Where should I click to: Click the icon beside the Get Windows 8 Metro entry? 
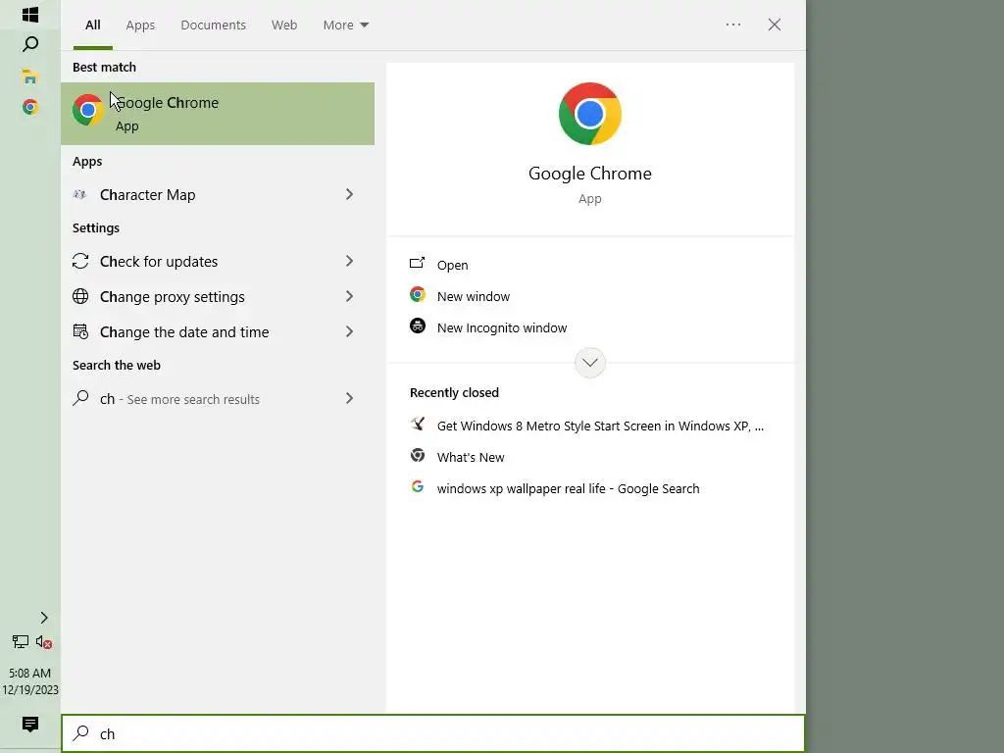point(418,424)
